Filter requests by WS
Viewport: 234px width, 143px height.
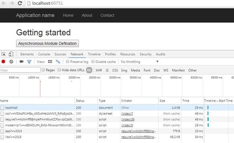coord(166,70)
